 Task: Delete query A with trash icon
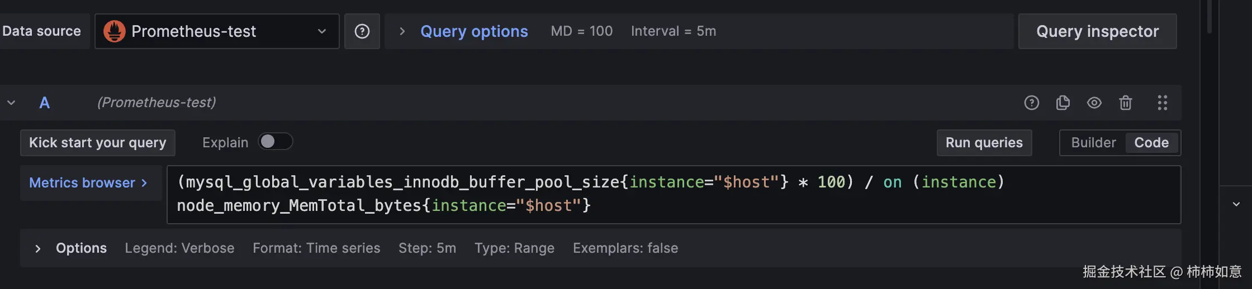[x=1125, y=103]
